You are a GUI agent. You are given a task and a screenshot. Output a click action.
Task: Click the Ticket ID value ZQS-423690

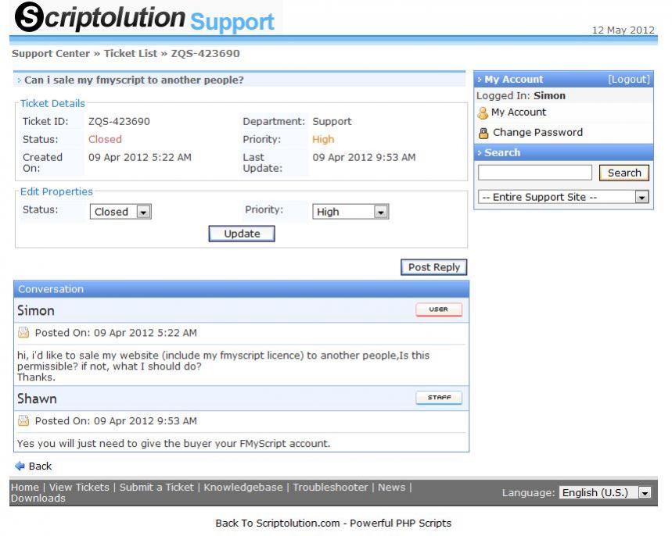[x=119, y=122]
